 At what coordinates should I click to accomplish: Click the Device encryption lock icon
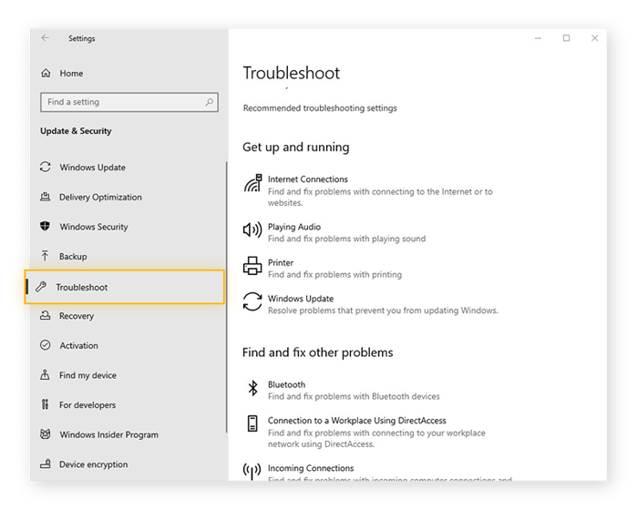pos(46,464)
